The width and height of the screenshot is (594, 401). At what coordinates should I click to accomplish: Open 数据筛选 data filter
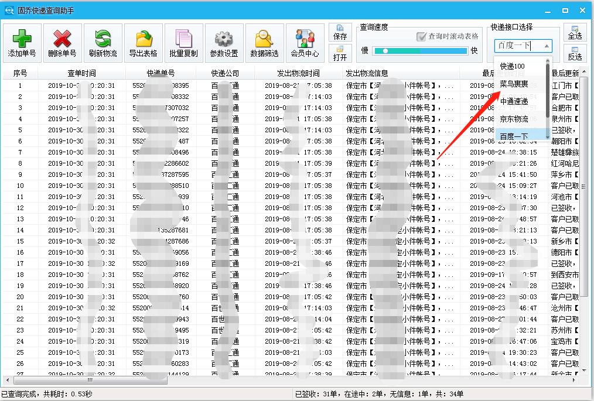(264, 43)
